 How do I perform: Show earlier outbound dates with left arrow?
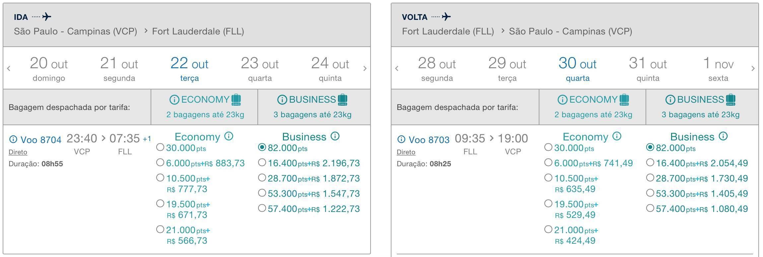(9, 69)
